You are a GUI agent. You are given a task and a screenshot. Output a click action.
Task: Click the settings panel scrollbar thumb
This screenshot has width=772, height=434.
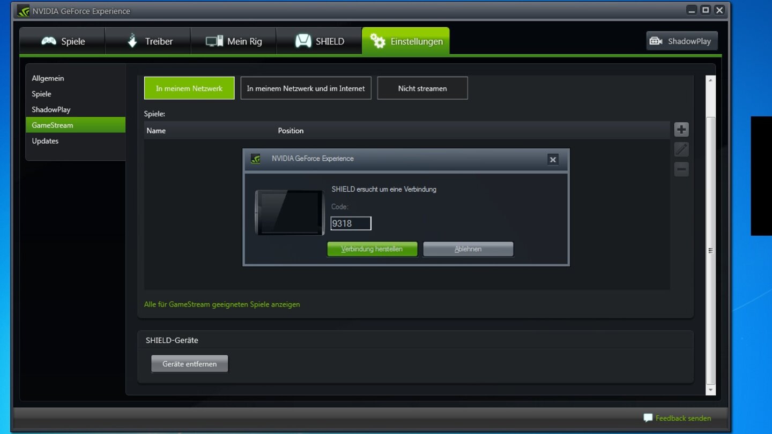coord(711,250)
